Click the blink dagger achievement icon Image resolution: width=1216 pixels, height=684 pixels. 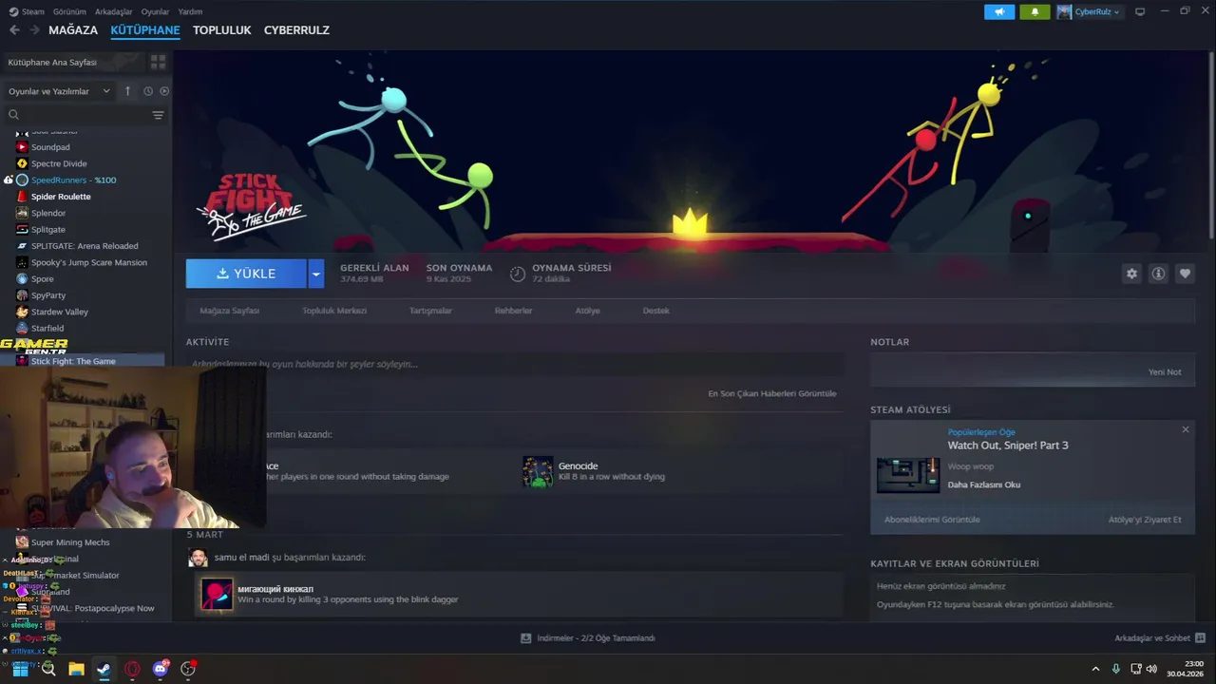click(217, 595)
